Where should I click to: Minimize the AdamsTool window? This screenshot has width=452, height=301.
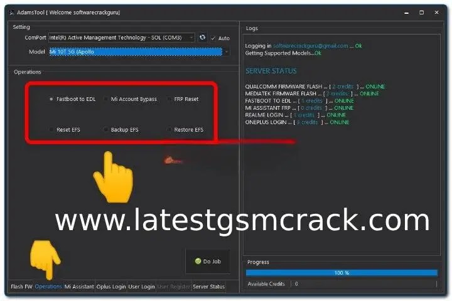[x=406, y=13]
